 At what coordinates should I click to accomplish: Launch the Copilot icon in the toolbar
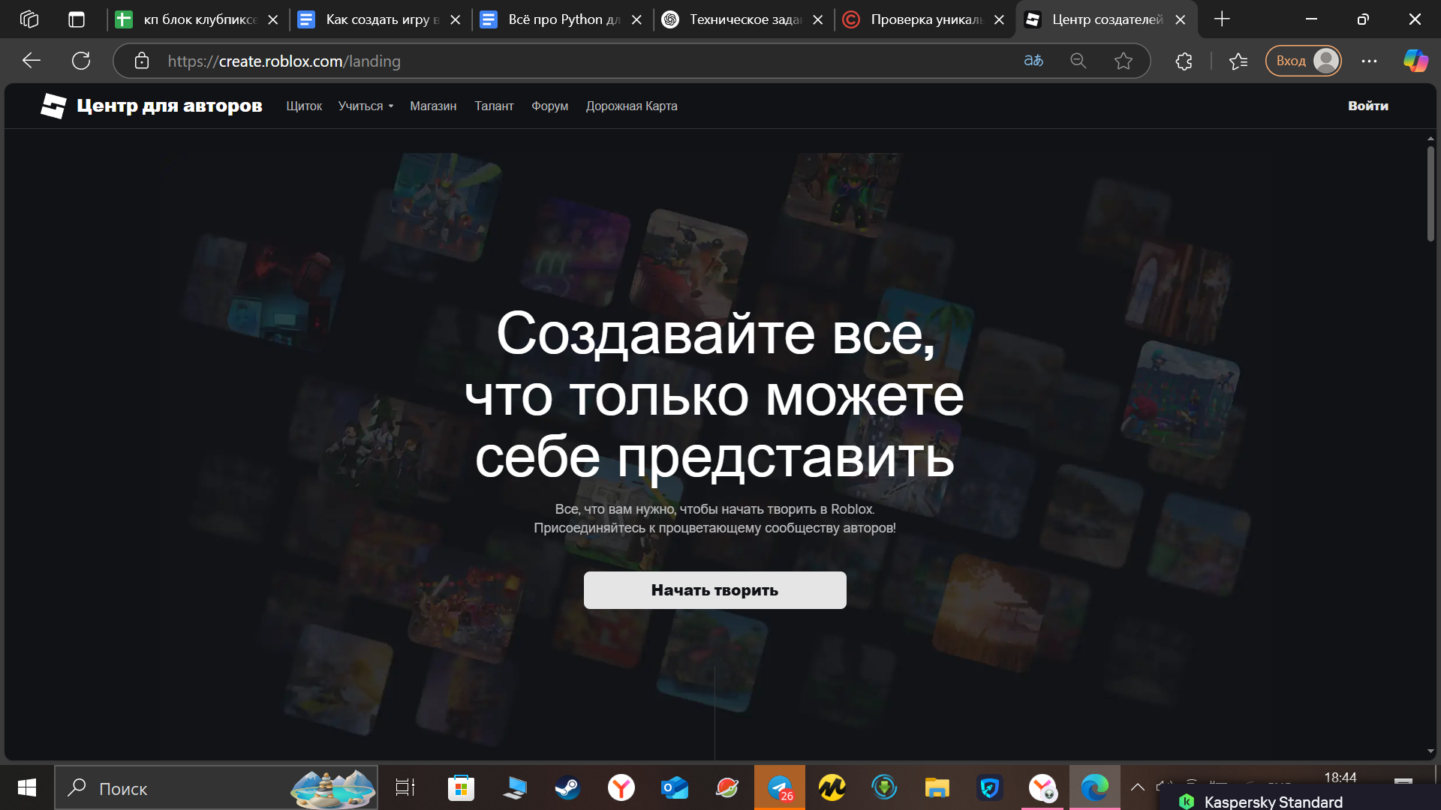pyautogui.click(x=1416, y=61)
